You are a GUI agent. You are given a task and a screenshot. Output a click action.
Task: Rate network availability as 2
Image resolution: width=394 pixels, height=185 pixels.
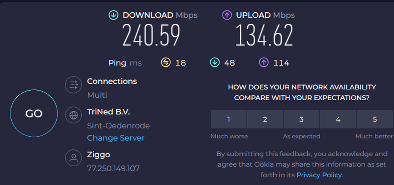(x=265, y=119)
